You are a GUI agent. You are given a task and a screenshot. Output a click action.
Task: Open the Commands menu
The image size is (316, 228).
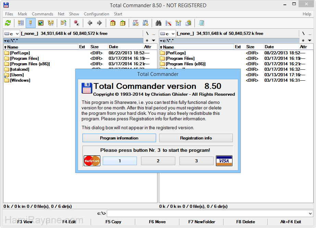click(x=42, y=14)
